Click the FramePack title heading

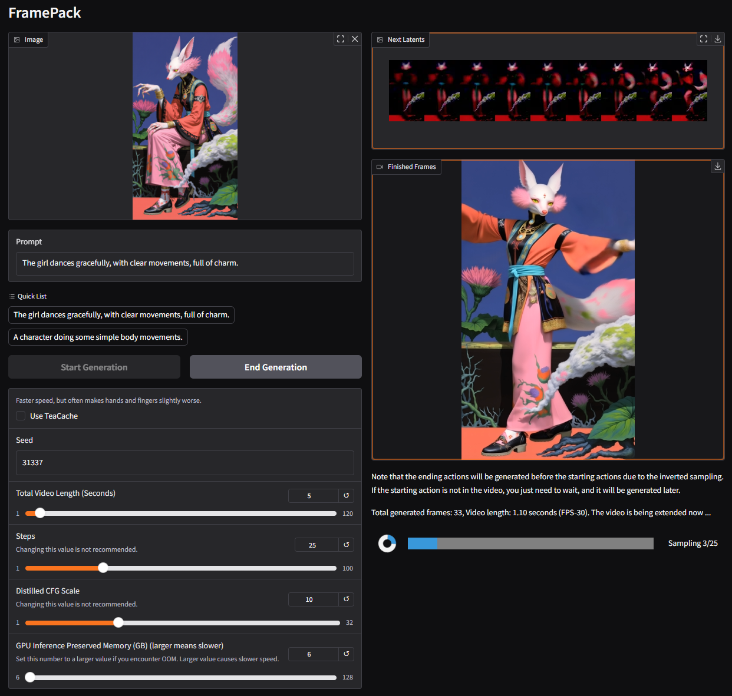coord(45,13)
